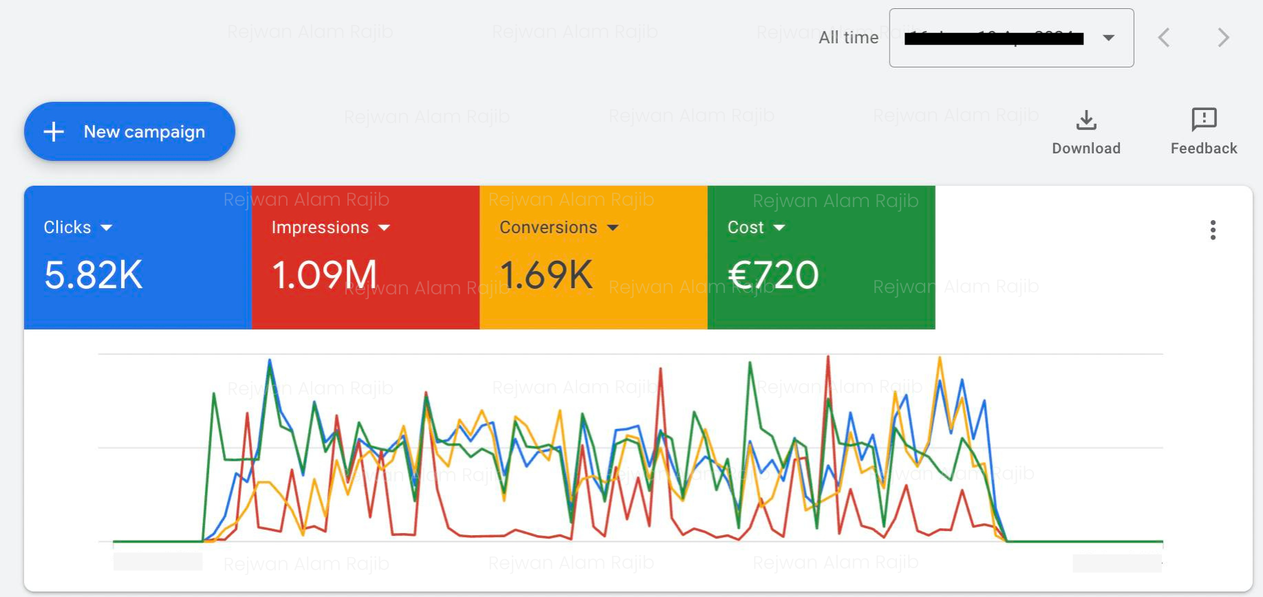Image resolution: width=1263 pixels, height=597 pixels.
Task: Click the plus icon in New campaign
Action: click(54, 131)
